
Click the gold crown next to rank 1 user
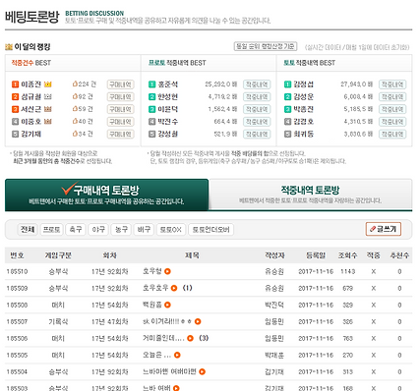click(48, 84)
